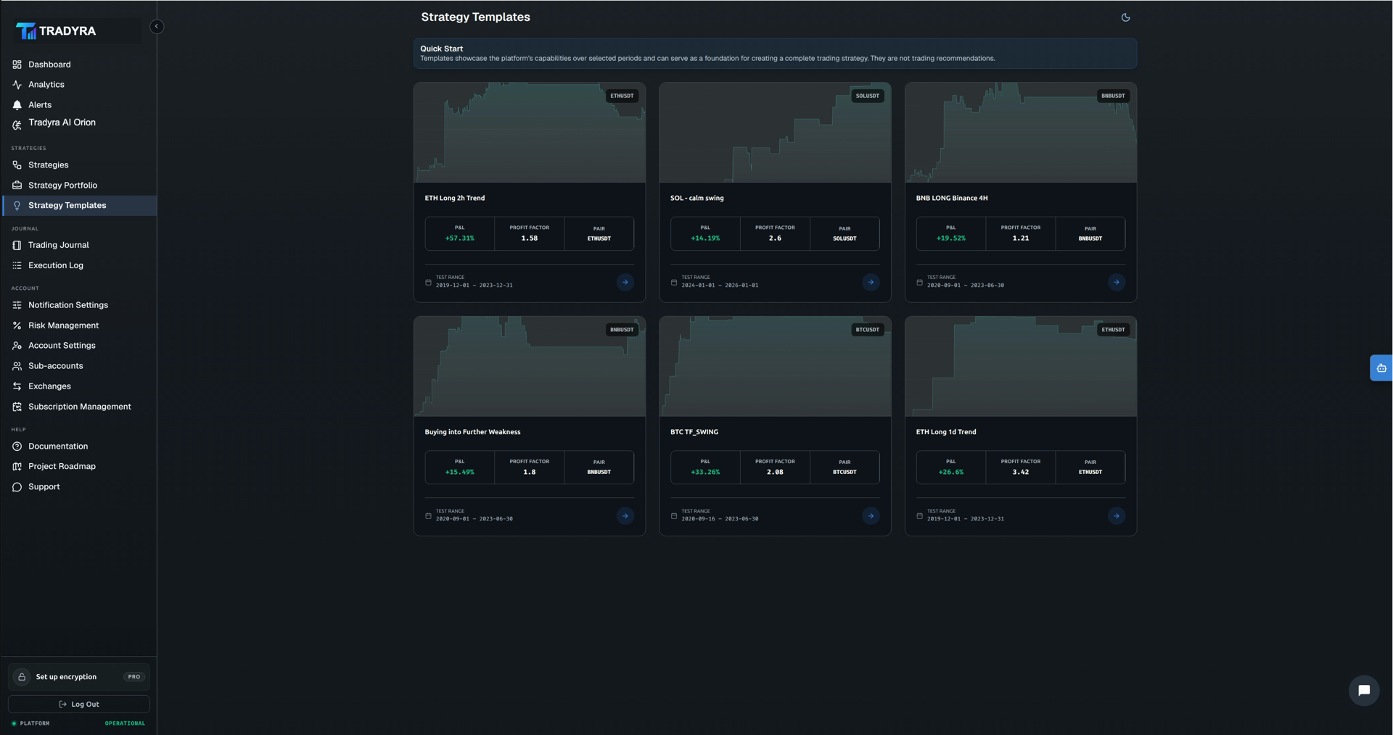Navigate to Risk Management
The height and width of the screenshot is (735, 1393).
click(79, 325)
